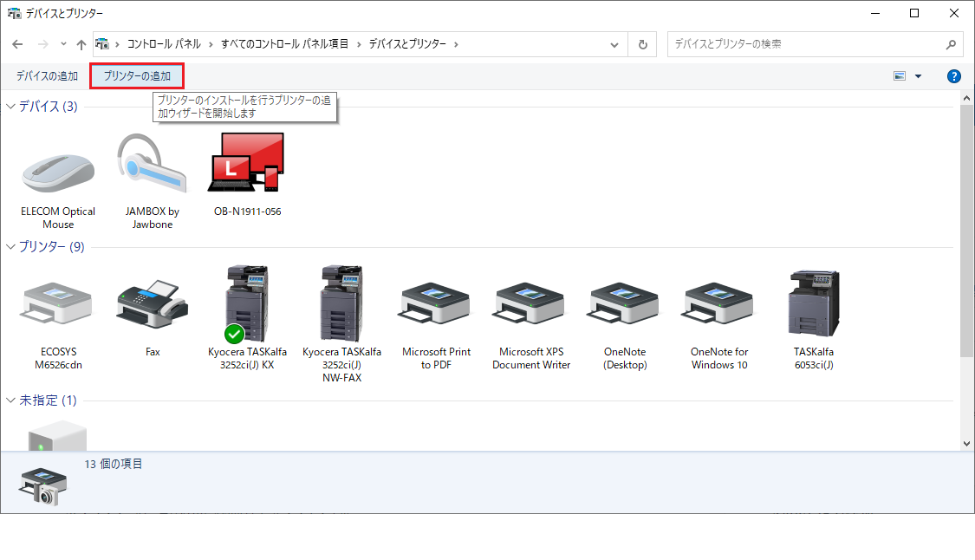This screenshot has height=560, width=975.
Task: Open the help question mark icon
Action: tap(954, 76)
